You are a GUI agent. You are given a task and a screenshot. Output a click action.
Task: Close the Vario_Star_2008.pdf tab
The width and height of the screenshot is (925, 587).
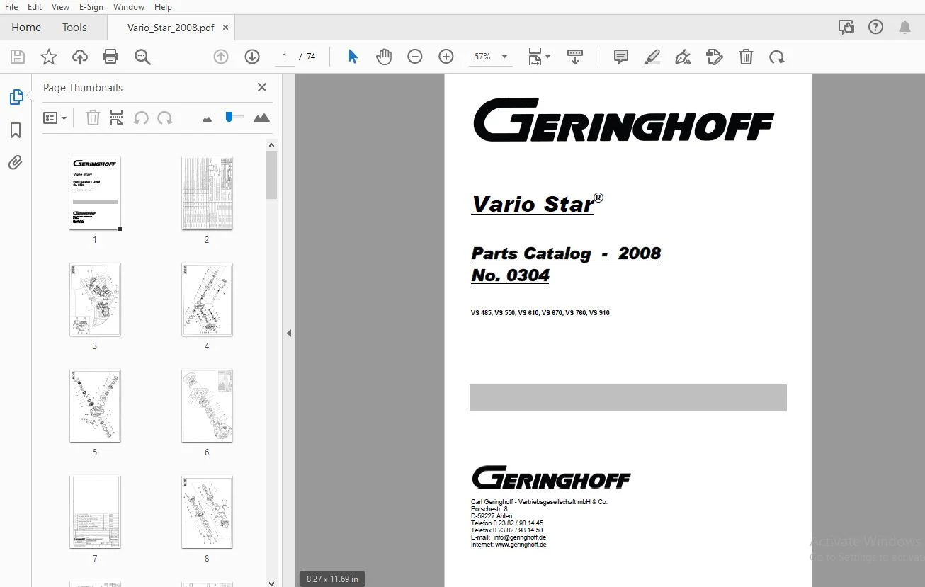(x=225, y=28)
